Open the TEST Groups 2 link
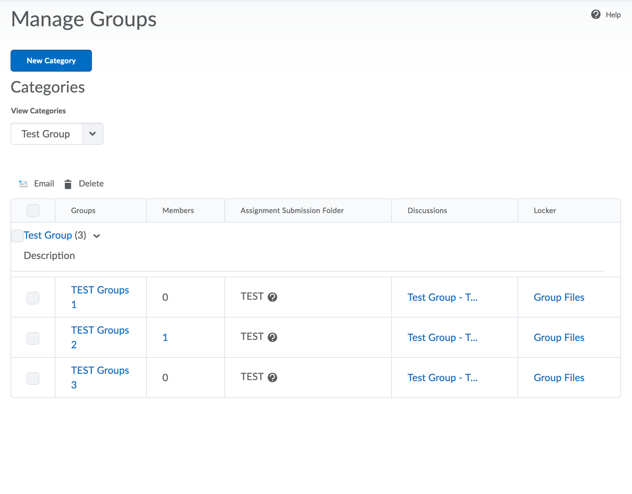This screenshot has width=632, height=494. click(x=100, y=337)
